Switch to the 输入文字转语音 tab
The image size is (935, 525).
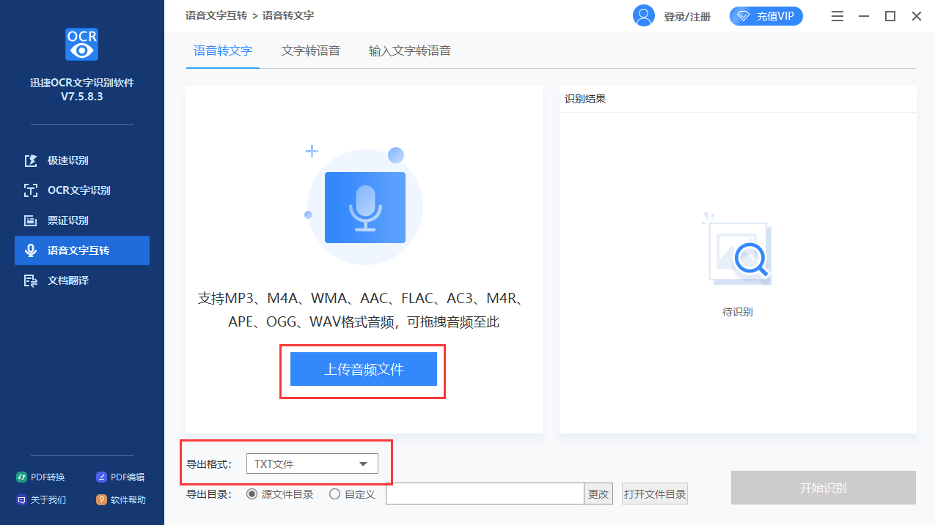click(x=409, y=51)
